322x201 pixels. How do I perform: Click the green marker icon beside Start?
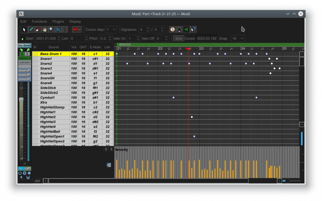coord(23,39)
